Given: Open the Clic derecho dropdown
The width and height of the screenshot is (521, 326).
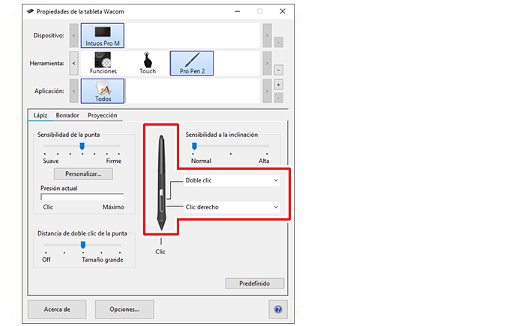Looking at the screenshot, I should 231,206.
